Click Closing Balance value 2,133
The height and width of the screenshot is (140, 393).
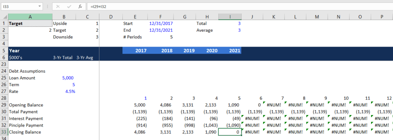click(185, 132)
